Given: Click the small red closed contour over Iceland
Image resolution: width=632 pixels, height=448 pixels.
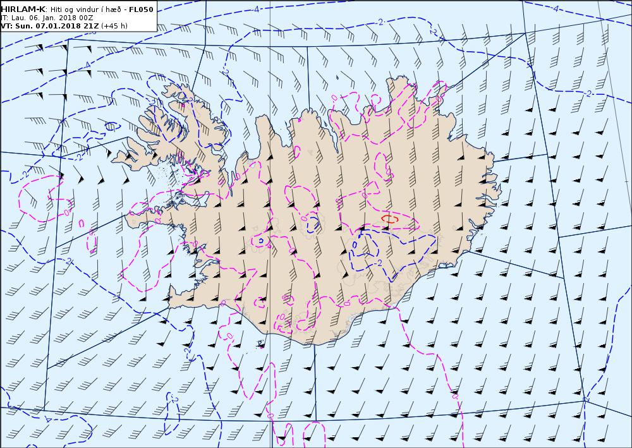Looking at the screenshot, I should point(390,219).
